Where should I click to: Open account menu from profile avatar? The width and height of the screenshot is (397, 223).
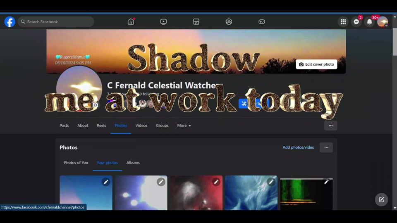point(383,22)
